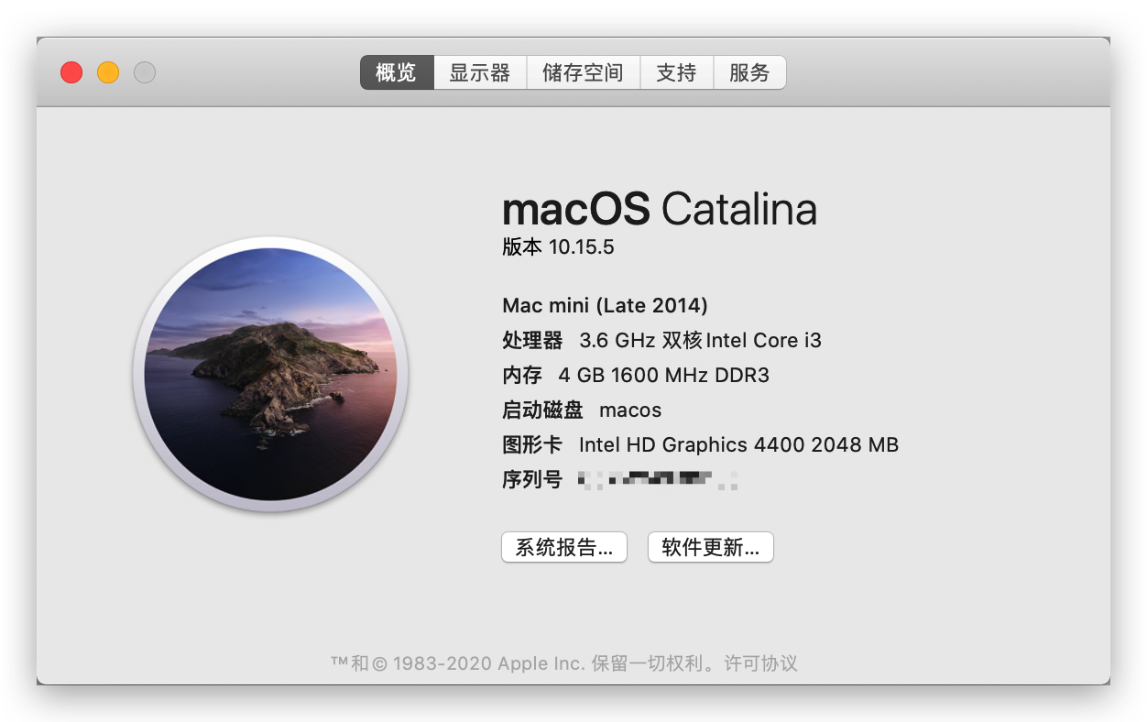1147x722 pixels.
Task: Open the 服务 tab
Action: coord(749,72)
